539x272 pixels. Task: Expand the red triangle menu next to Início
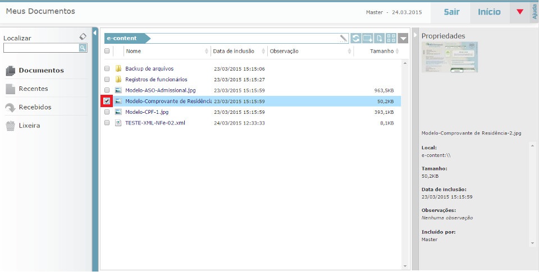tap(519, 12)
